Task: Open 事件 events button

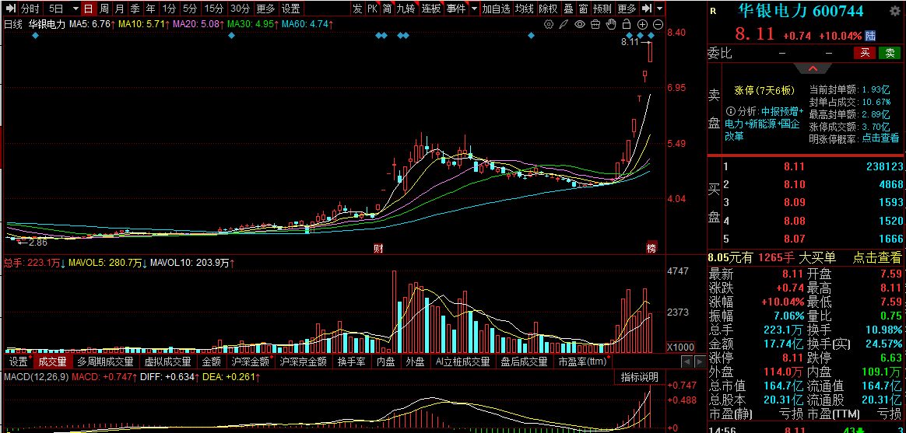Action: click(x=456, y=9)
